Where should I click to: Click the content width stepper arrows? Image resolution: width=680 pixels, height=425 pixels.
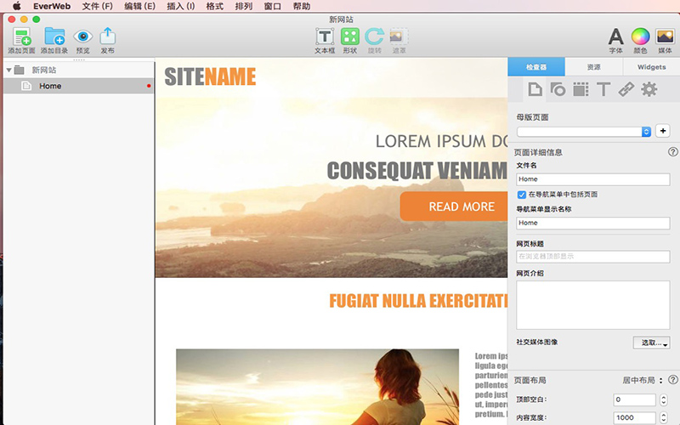664,417
